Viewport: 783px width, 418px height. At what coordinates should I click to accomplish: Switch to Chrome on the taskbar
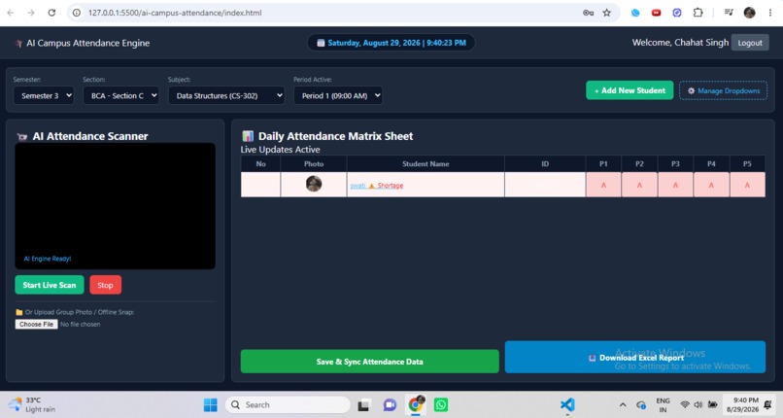tap(416, 404)
